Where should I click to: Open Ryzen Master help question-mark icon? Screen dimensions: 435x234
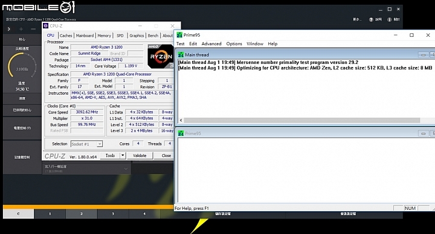pos(371,20)
